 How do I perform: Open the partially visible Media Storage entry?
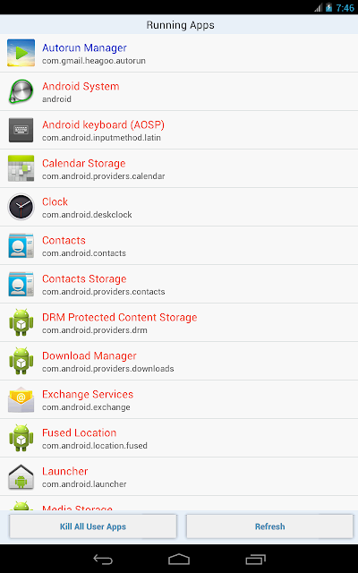(x=179, y=503)
